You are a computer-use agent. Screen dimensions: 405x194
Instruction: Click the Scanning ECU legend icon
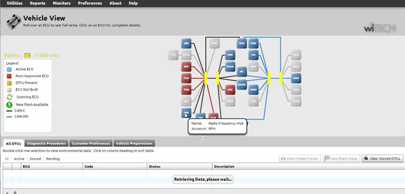pyautogui.click(x=10, y=97)
